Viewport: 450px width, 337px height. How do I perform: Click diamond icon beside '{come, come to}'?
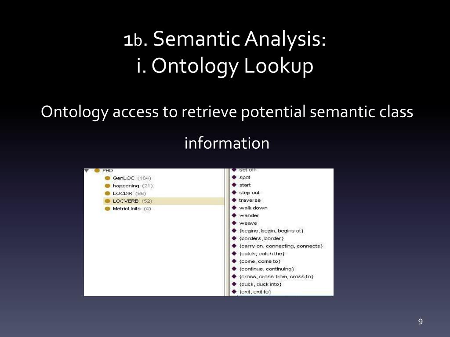234,262
